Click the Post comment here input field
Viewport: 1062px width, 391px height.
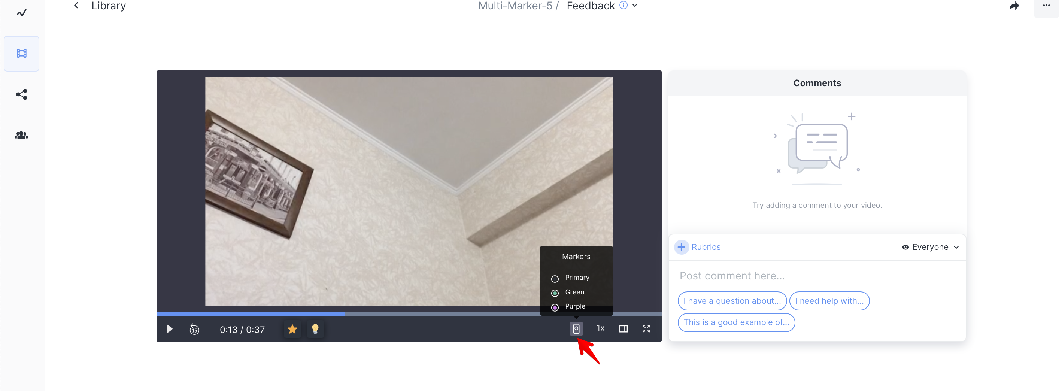coord(817,276)
